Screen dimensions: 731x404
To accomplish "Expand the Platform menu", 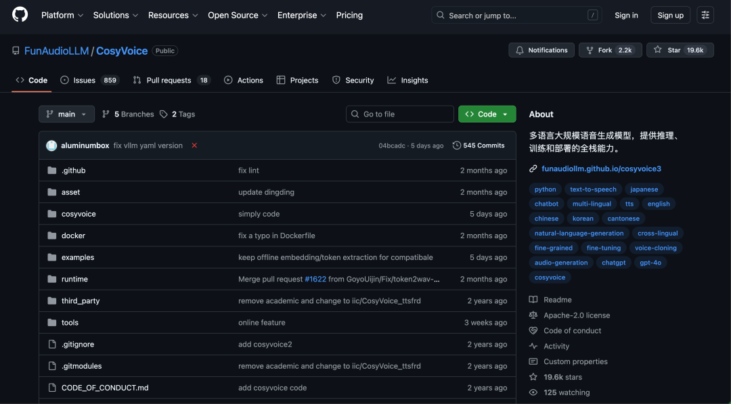I will tap(62, 16).
